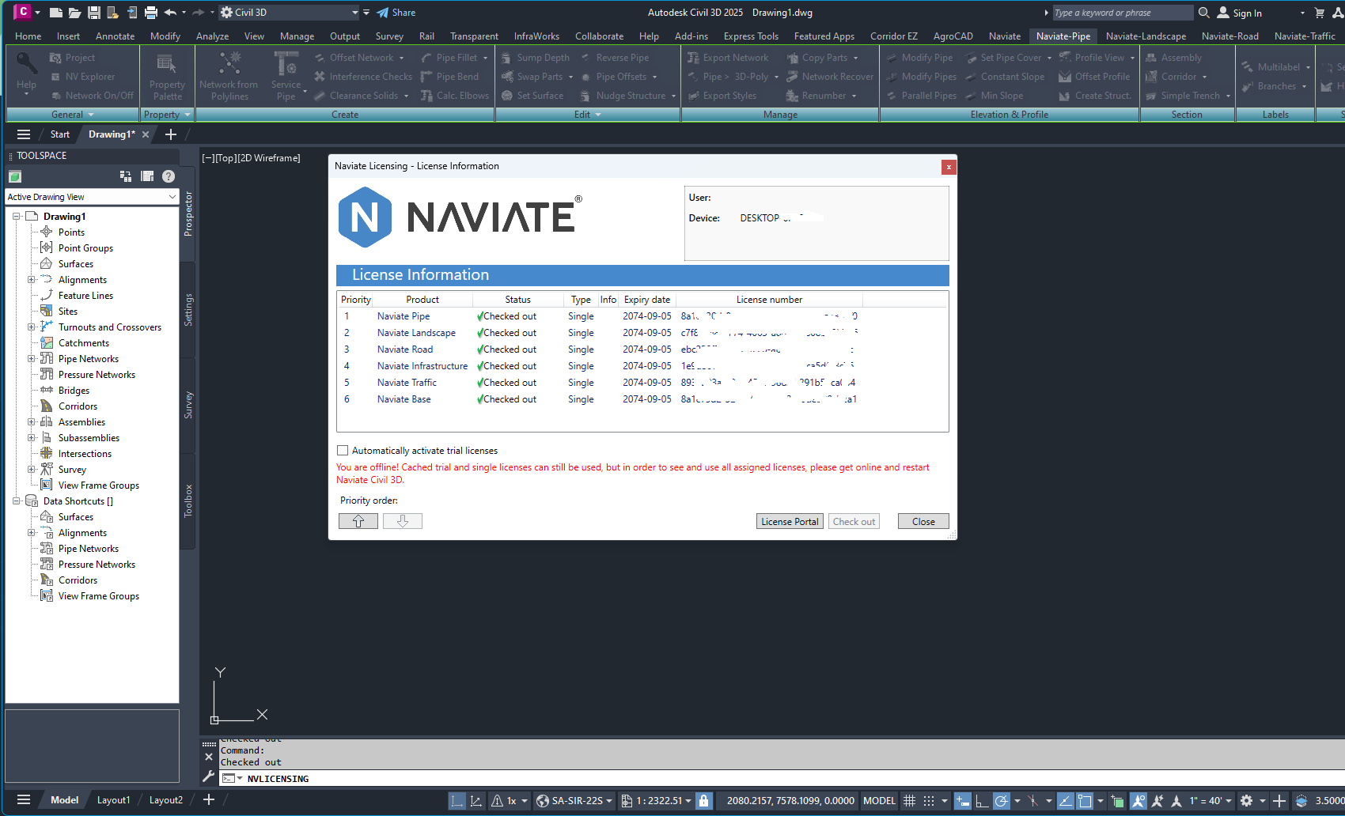The image size is (1345, 816).
Task: Toggle ortho mode in status bar
Action: [982, 801]
